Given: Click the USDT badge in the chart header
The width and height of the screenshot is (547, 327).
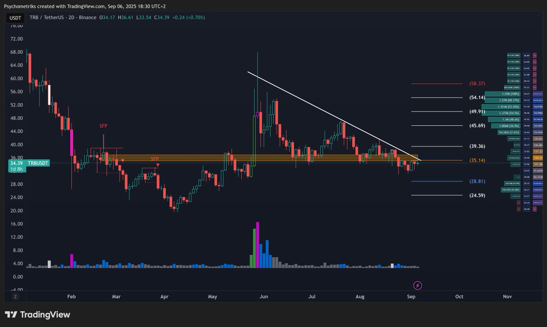Looking at the screenshot, I should [x=15, y=18].
